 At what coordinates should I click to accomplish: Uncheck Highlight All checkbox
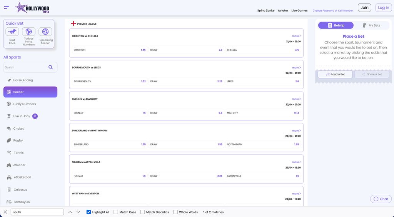pyautogui.click(x=88, y=212)
